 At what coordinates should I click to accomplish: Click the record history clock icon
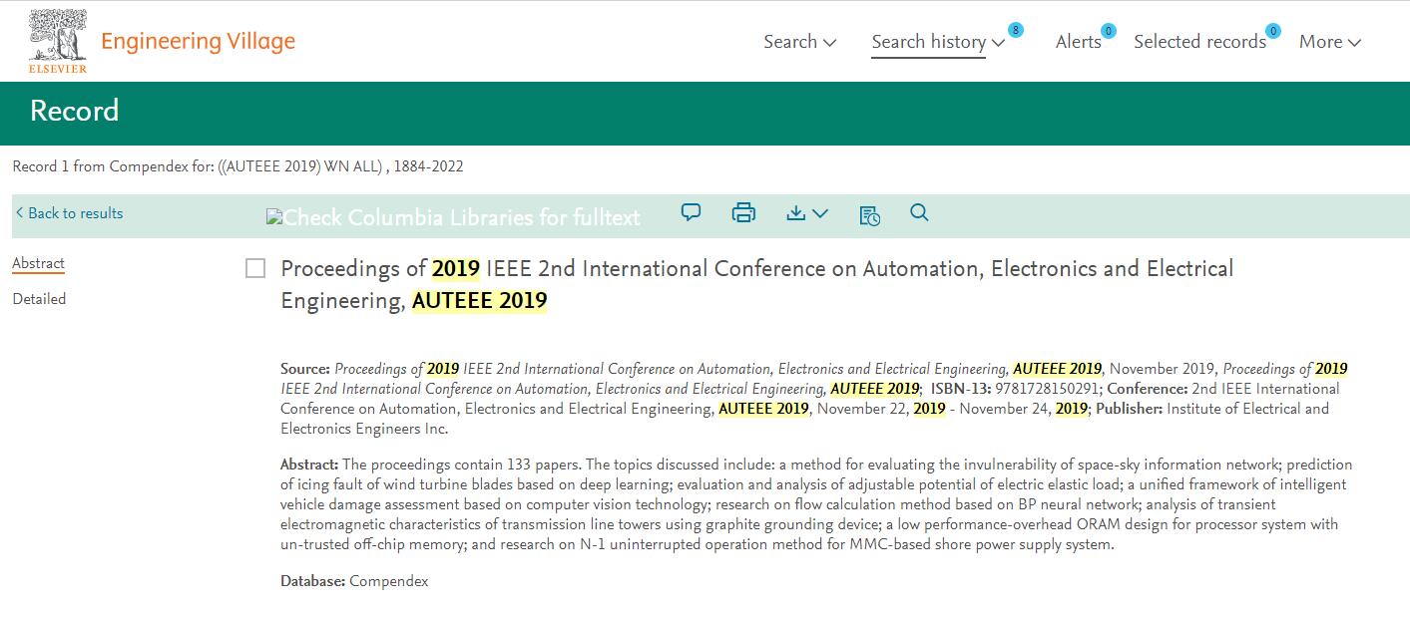pyautogui.click(x=869, y=214)
